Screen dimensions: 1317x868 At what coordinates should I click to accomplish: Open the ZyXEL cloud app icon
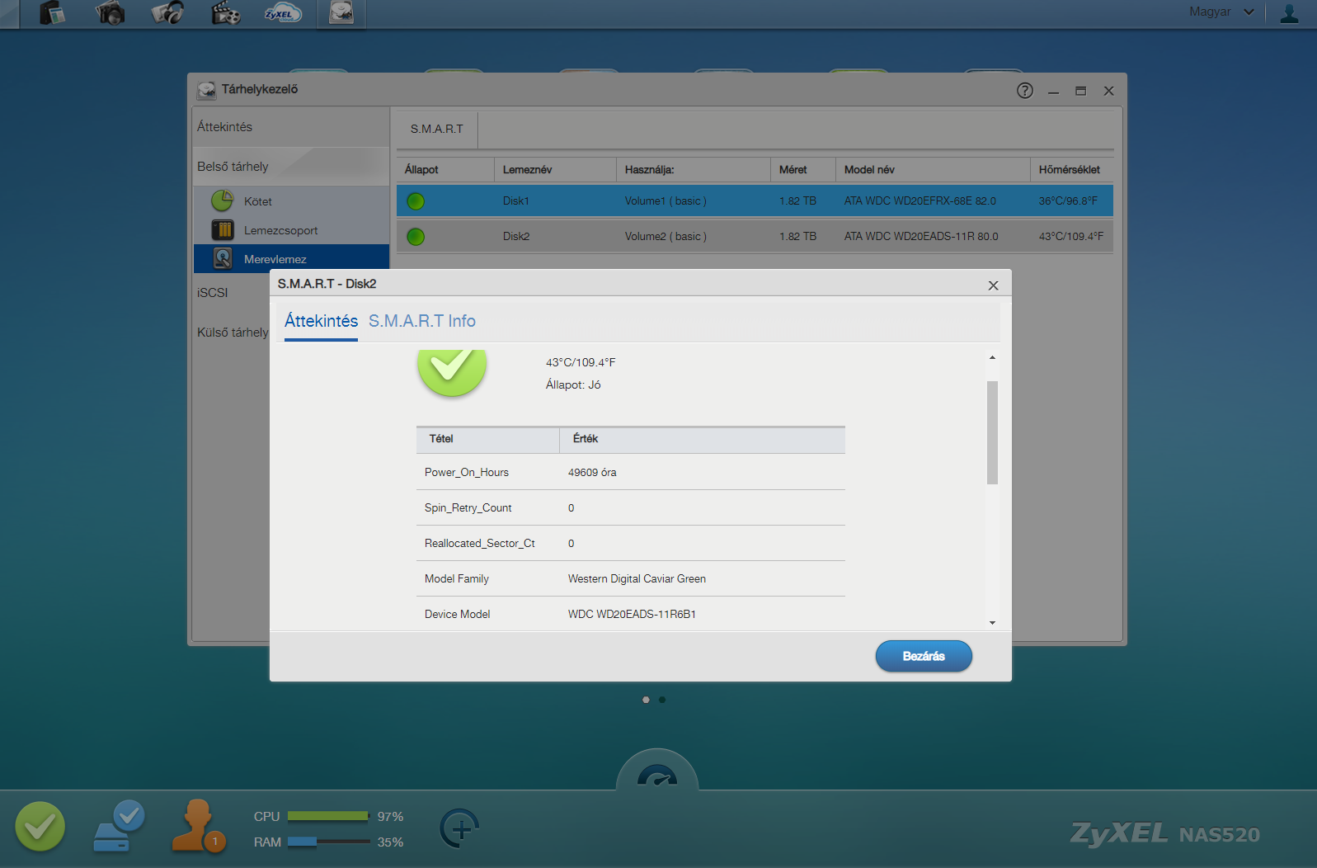pos(283,12)
